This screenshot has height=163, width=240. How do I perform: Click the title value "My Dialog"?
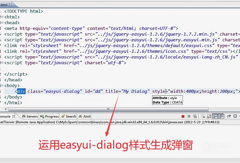tap(136, 91)
